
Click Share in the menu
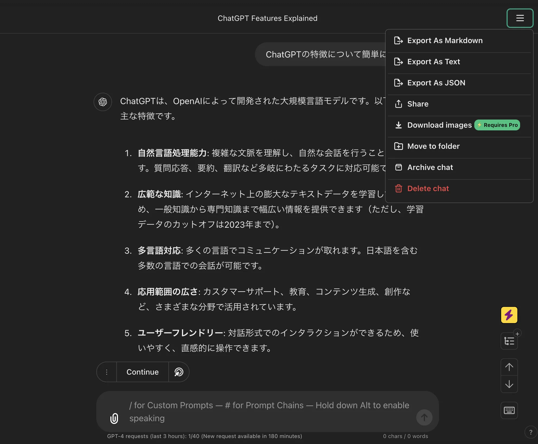[x=459, y=104]
